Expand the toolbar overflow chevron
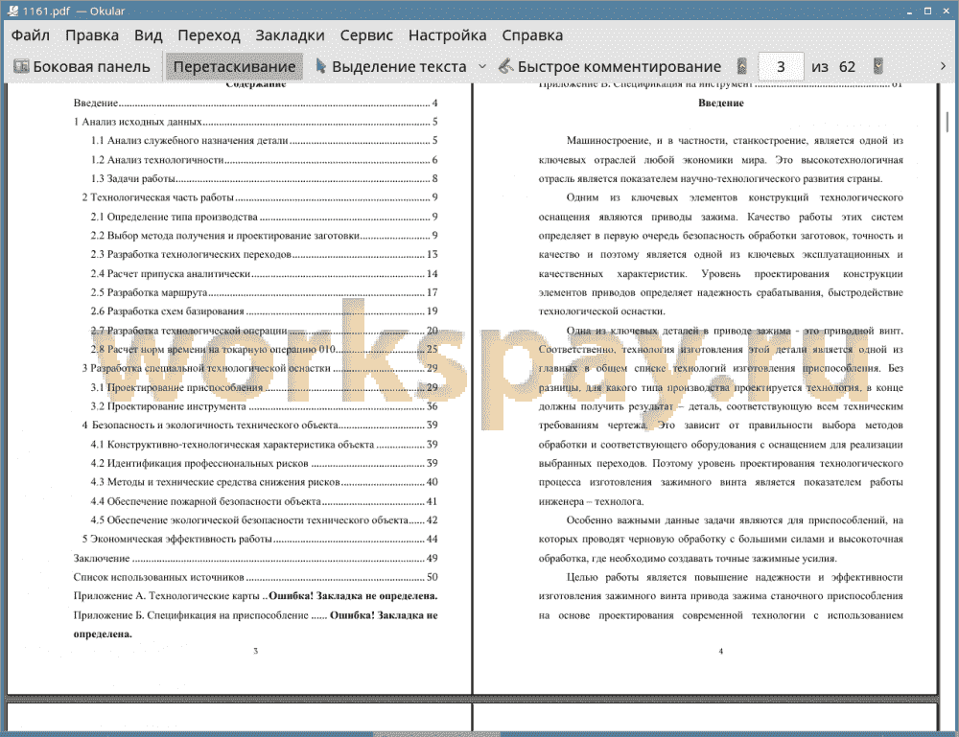The height and width of the screenshot is (737, 959). coord(943,66)
